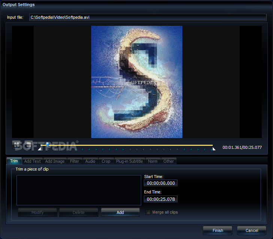Click the trim start marker triangle
This screenshot has height=239, width=273.
tap(39, 149)
